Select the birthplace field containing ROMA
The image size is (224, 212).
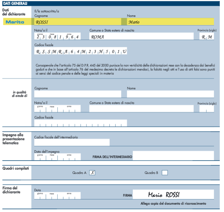(141, 36)
